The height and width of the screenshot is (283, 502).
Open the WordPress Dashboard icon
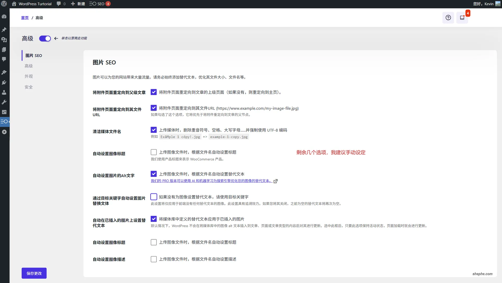[x=4, y=16]
